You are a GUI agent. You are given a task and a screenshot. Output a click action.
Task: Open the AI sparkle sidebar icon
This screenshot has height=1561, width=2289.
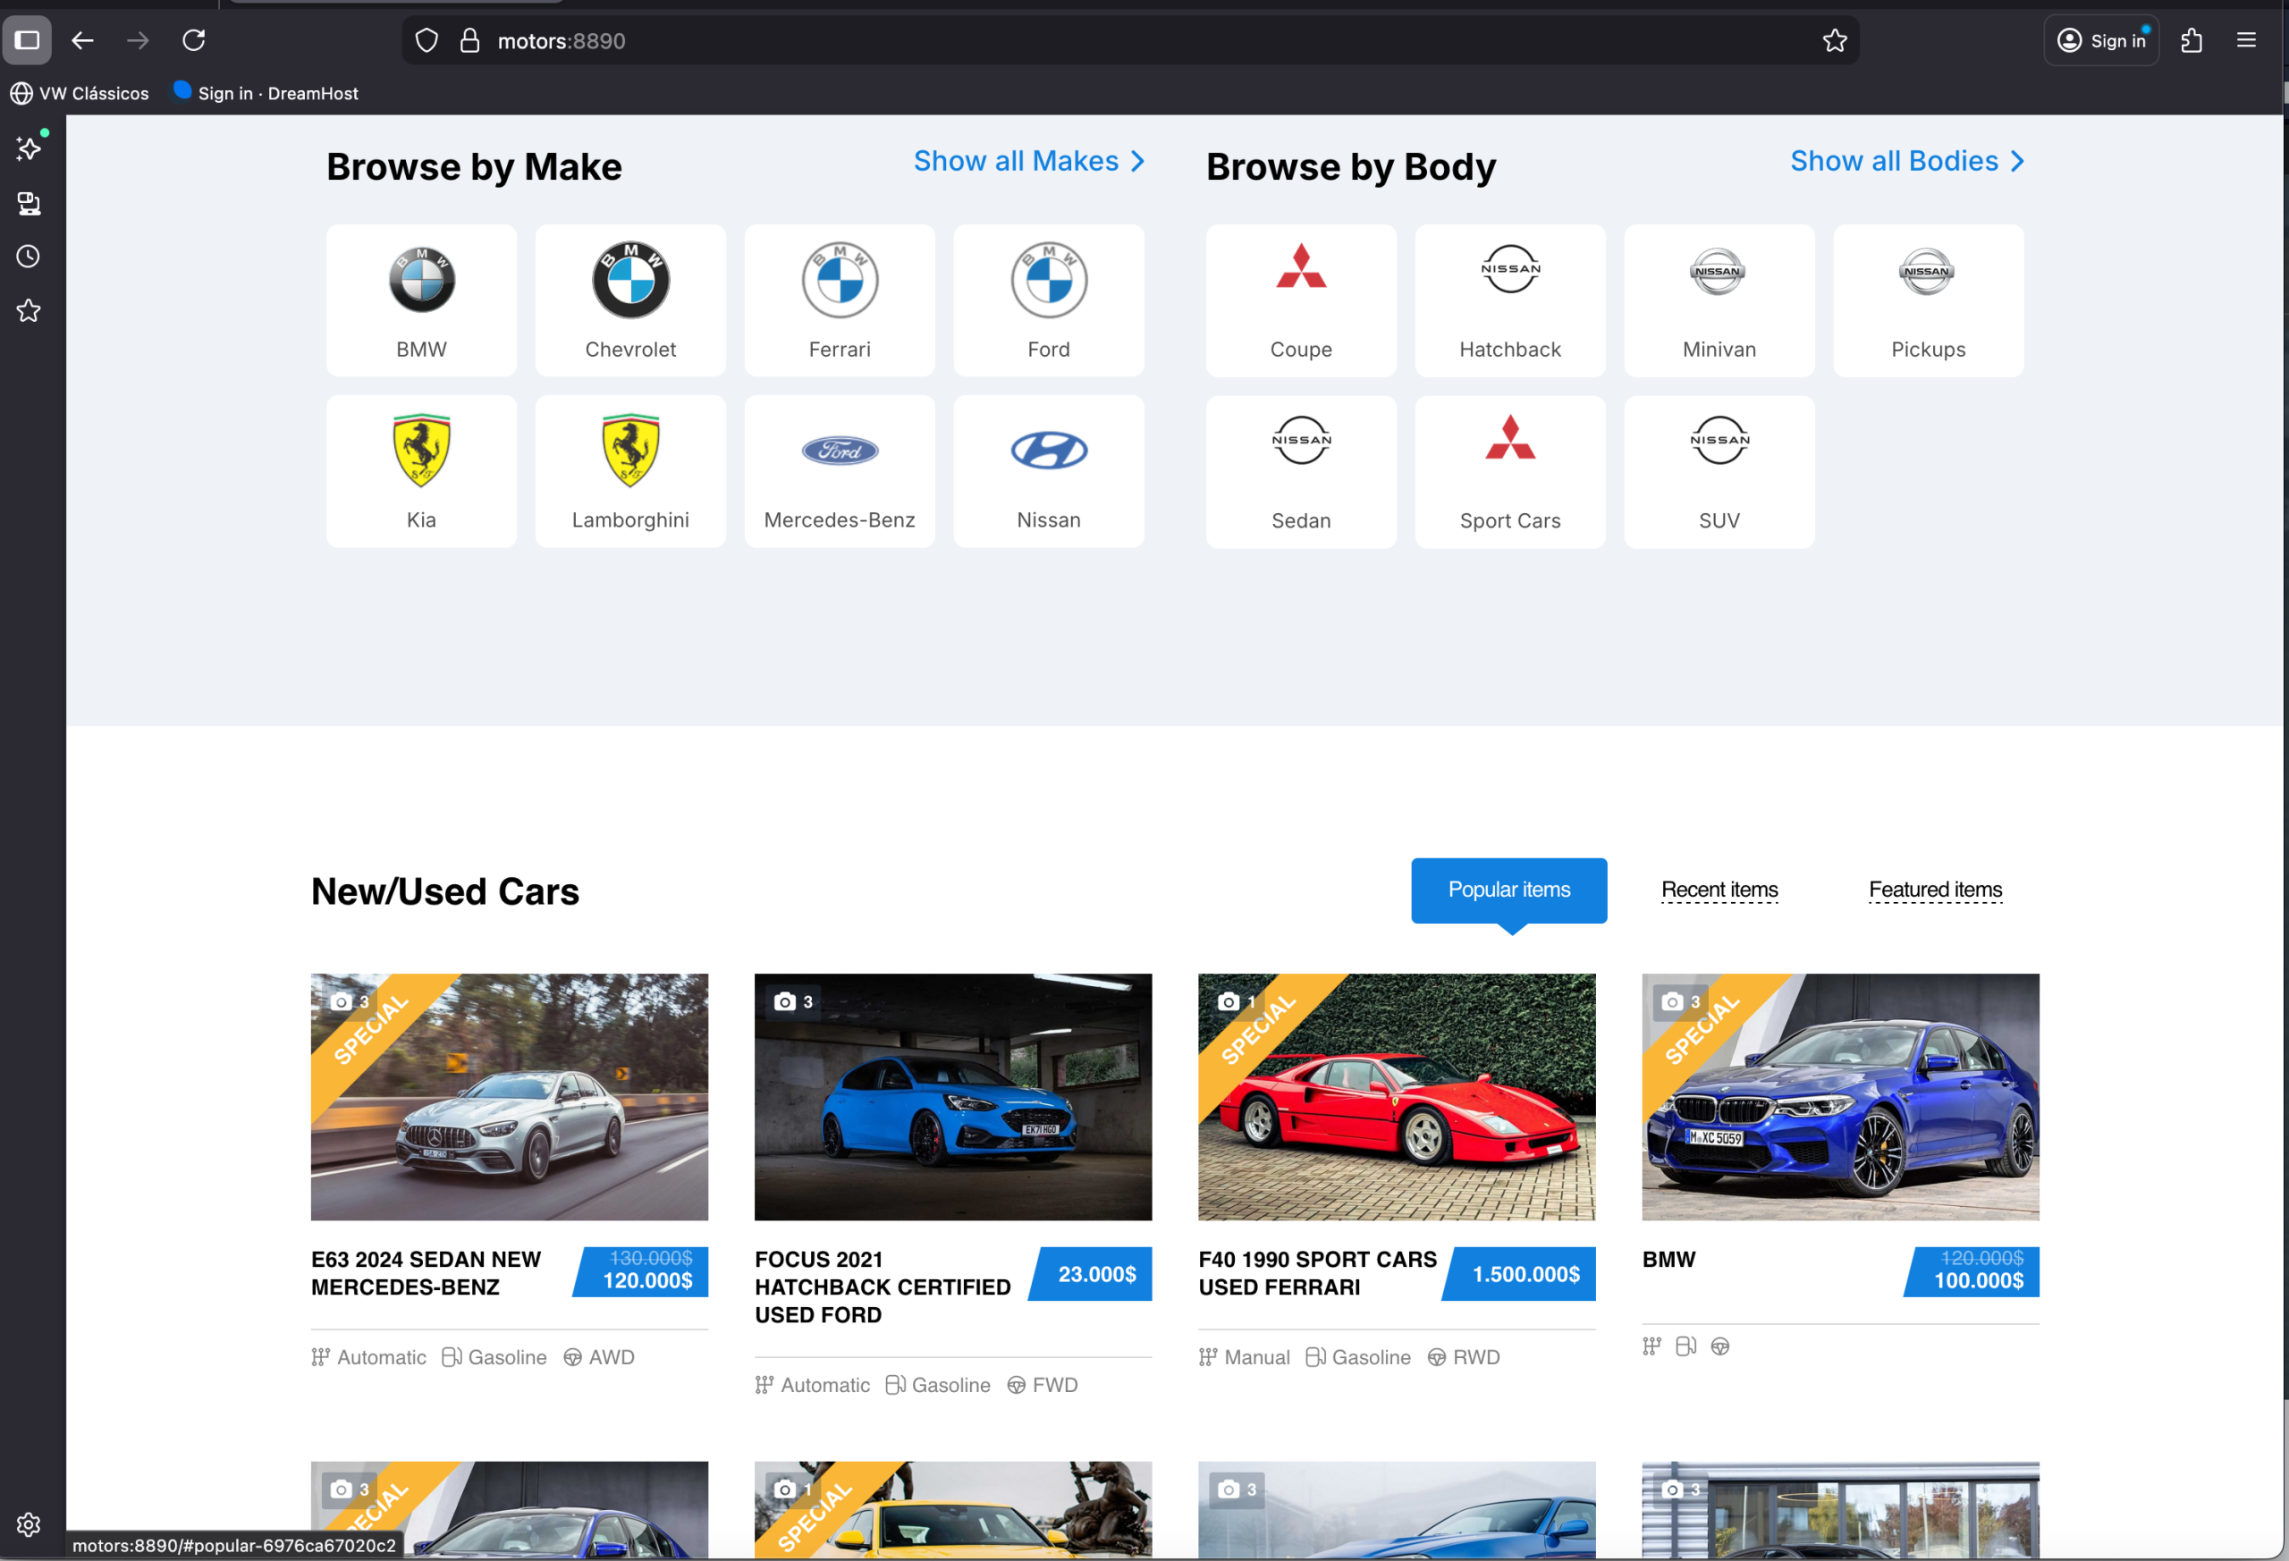click(x=29, y=148)
